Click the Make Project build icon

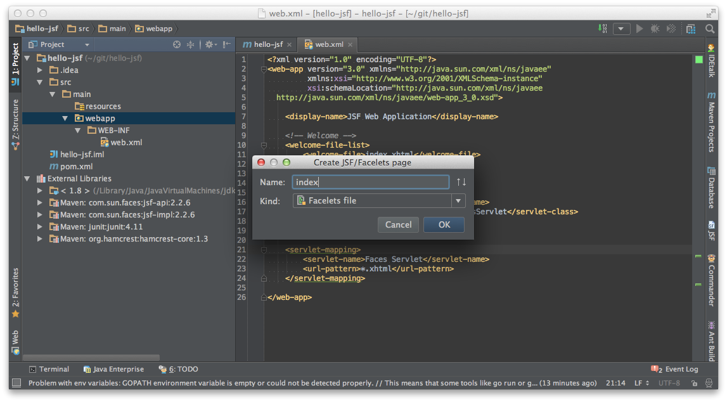pos(602,29)
